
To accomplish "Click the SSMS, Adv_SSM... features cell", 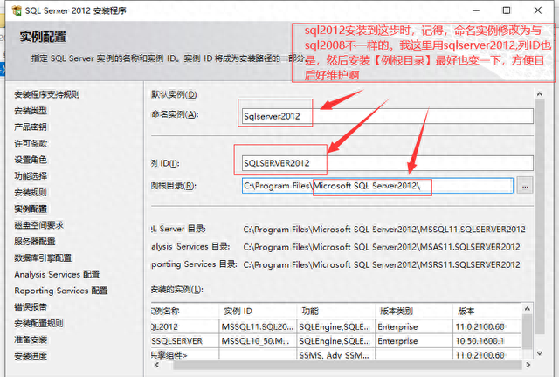I will [x=335, y=355].
